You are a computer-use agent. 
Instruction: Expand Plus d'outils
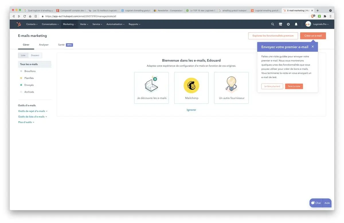click(26, 122)
